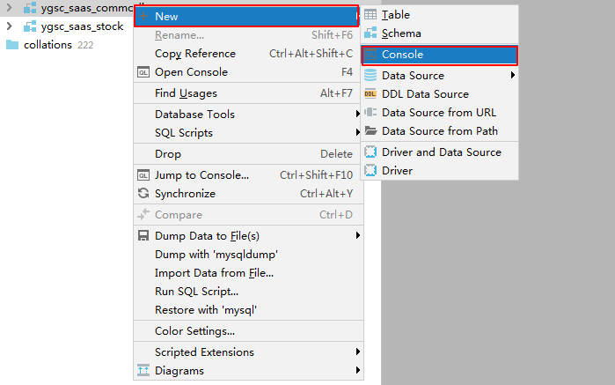
Task: Click the DDL Data Source icon
Action: [370, 94]
